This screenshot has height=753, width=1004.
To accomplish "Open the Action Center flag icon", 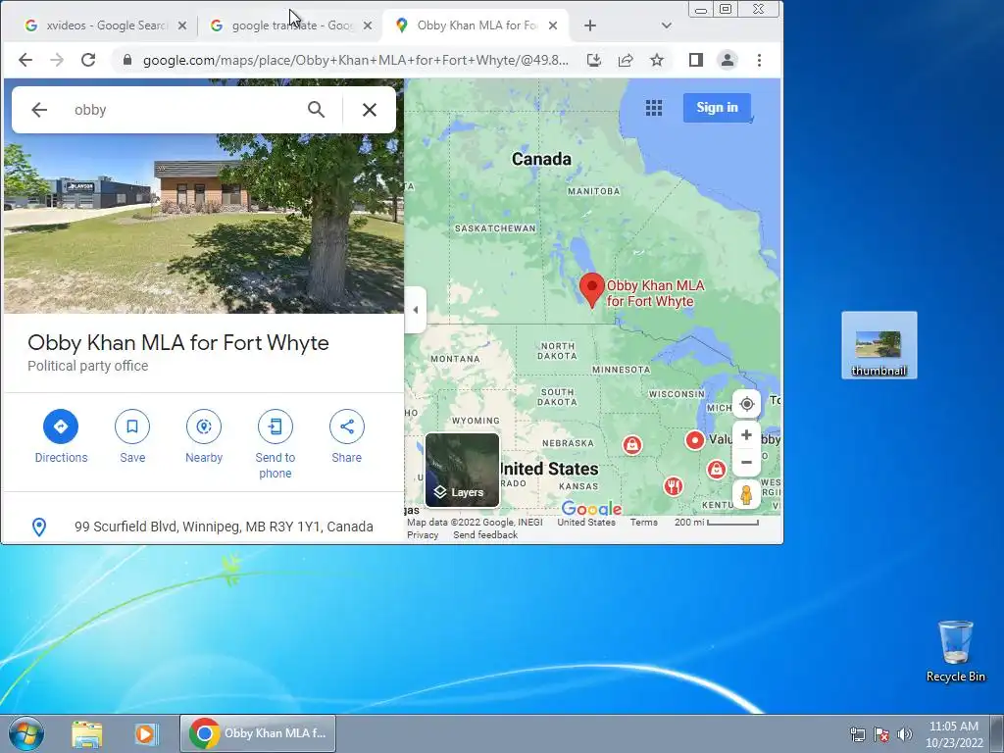I will point(881,734).
